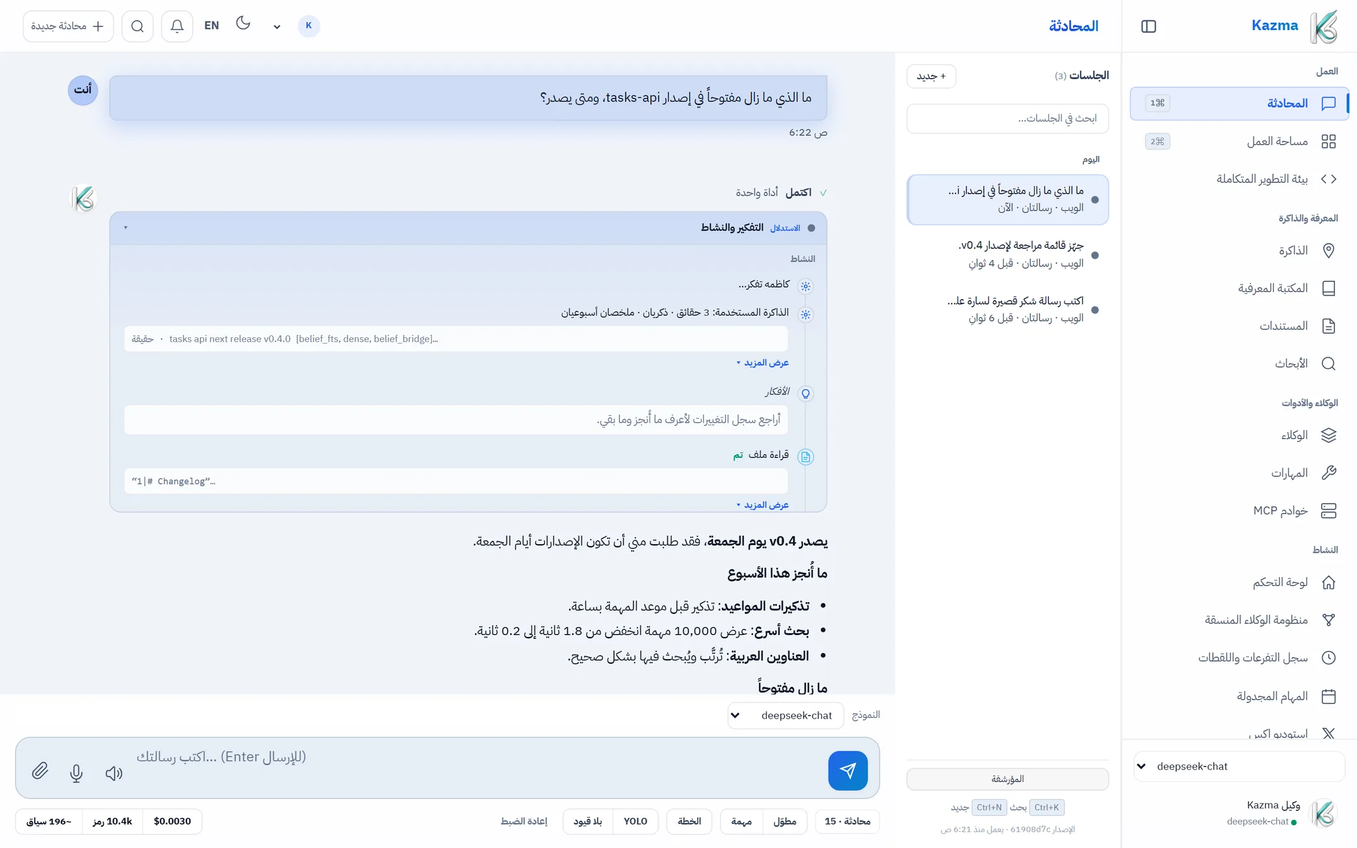This screenshot has width=1357, height=848.
Task: Open خوادم MCP servers page
Action: [1239, 511]
